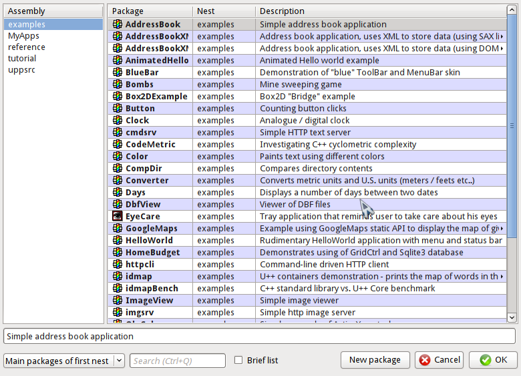Click the ImageView package icon
Screen dimensions: 521x376
(118, 301)
